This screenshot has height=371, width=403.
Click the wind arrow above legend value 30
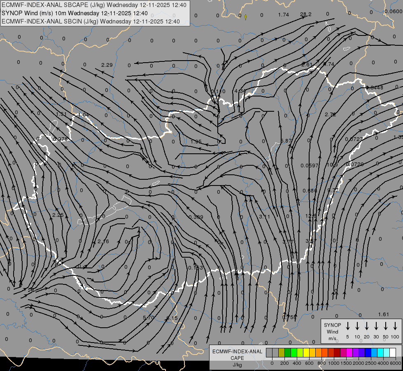tap(376, 326)
